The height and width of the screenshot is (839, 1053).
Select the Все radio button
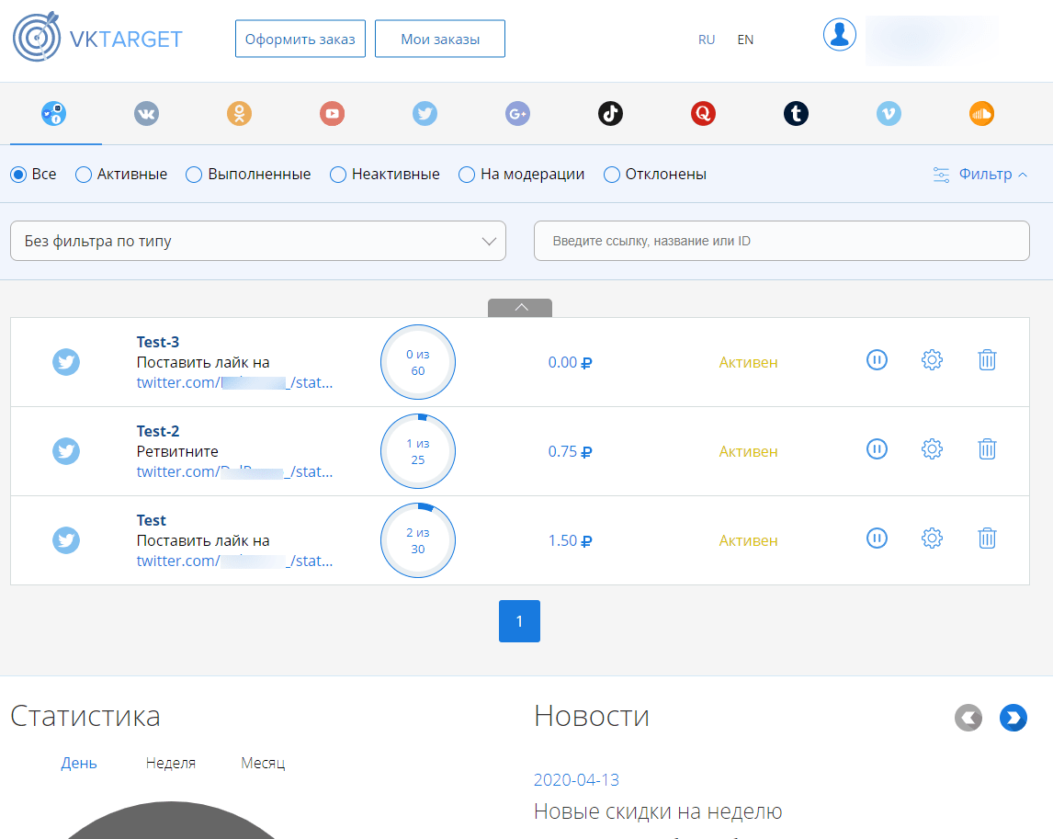pyautogui.click(x=18, y=175)
